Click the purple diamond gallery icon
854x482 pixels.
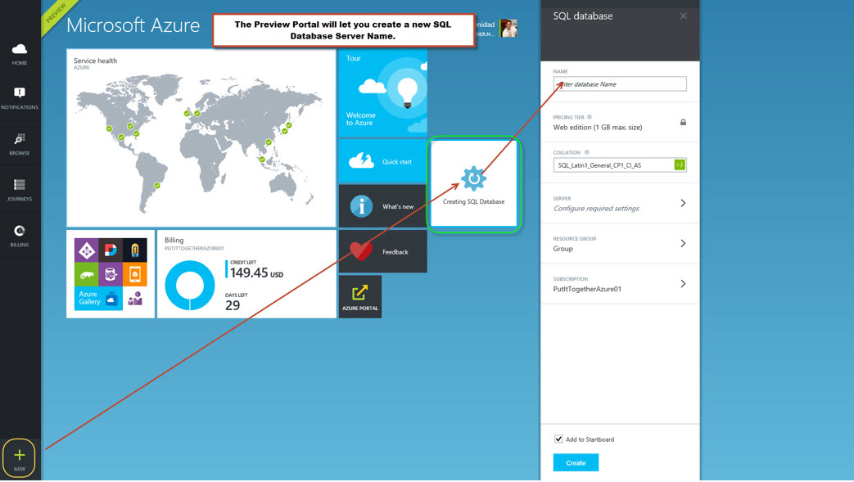click(87, 250)
